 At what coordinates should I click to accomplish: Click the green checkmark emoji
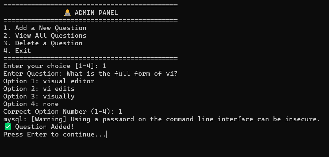point(8,127)
